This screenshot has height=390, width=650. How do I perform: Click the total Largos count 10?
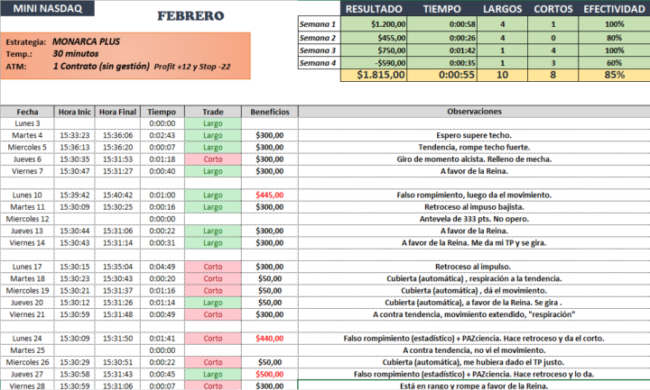click(x=502, y=75)
